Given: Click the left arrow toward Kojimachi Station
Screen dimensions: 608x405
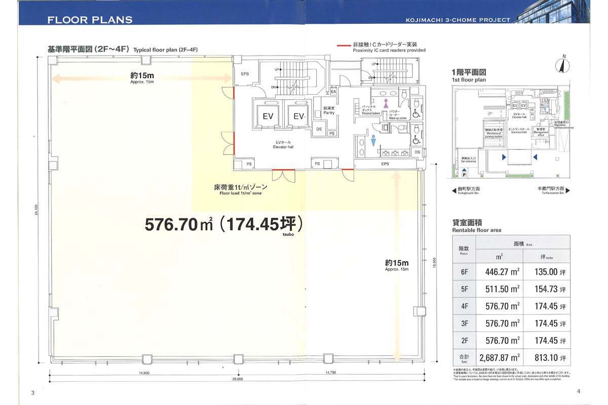Looking at the screenshot, I should coord(453,190).
